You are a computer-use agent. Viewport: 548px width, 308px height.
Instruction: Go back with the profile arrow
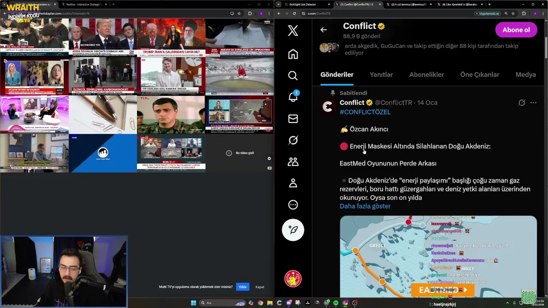tap(324, 30)
